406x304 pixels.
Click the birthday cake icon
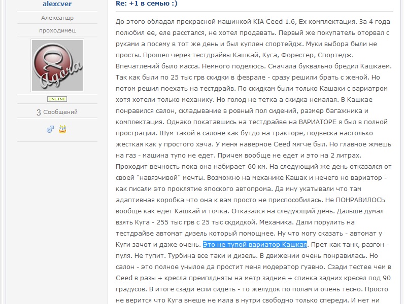point(62,129)
